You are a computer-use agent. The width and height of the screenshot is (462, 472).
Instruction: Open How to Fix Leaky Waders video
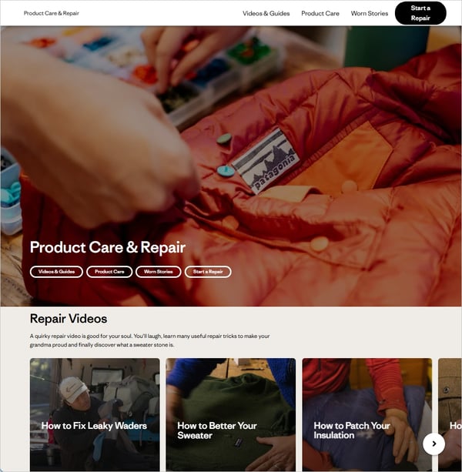pyautogui.click(x=95, y=414)
